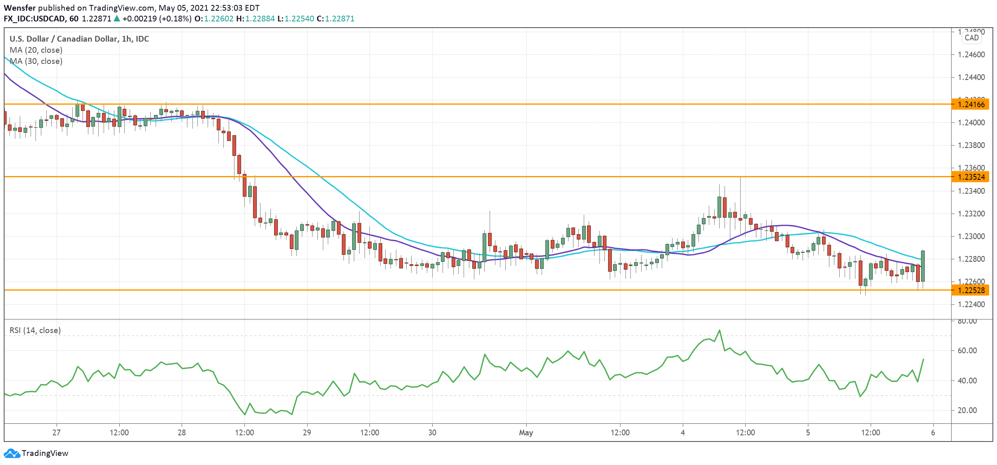Screen dimensions: 997x465
Task: Click the last large green candle
Action: tap(923, 266)
